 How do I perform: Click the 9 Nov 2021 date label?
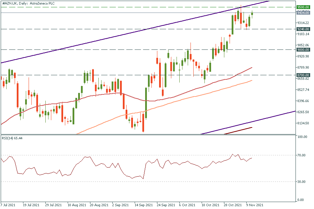[255, 206]
